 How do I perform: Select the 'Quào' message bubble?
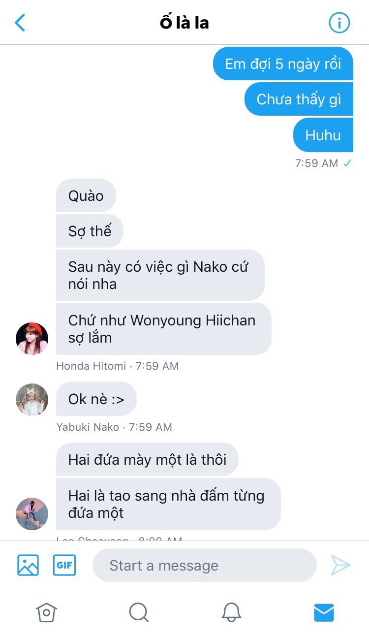point(86,195)
